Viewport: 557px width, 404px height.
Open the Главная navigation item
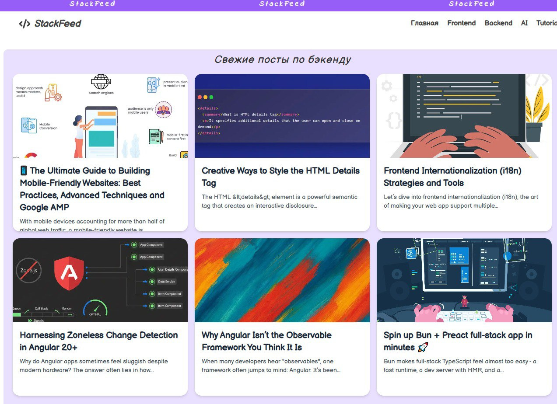pos(424,23)
